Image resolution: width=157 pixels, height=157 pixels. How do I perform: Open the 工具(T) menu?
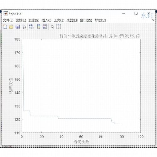point(59,20)
